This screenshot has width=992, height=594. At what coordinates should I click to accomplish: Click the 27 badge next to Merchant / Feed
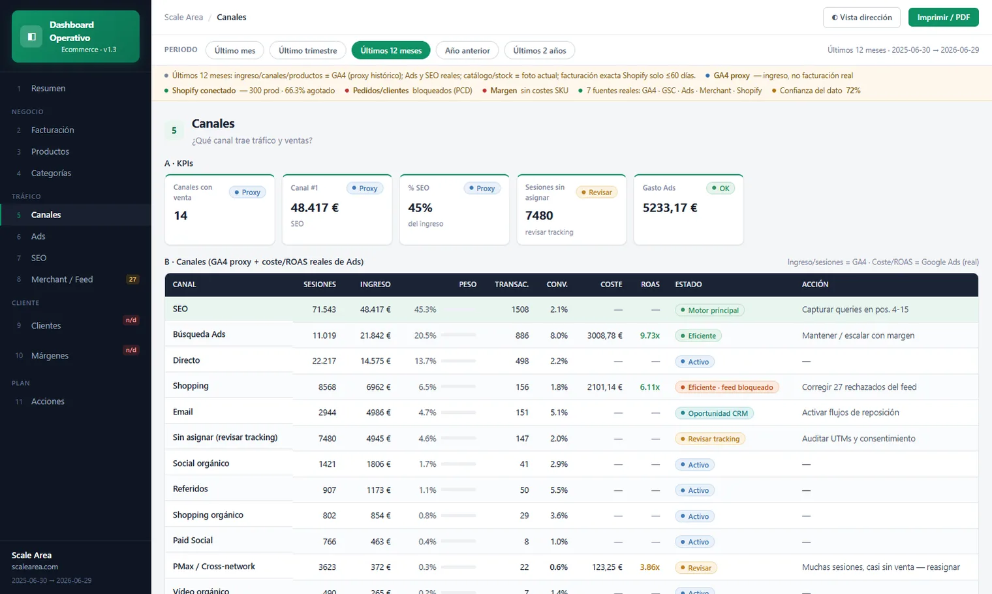[132, 279]
